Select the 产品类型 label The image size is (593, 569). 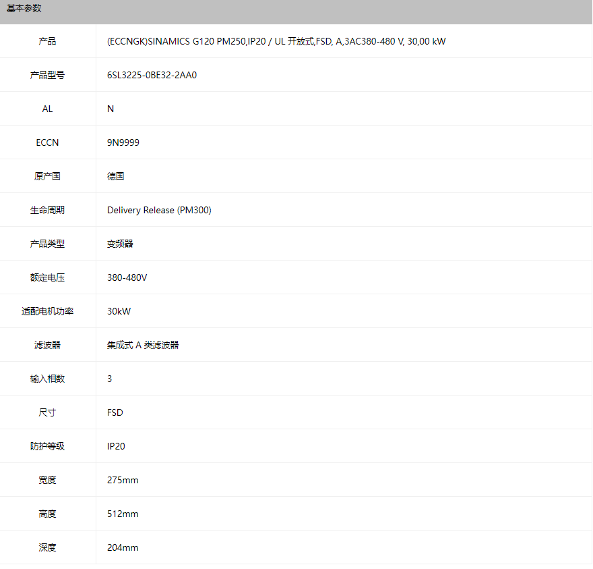47,244
